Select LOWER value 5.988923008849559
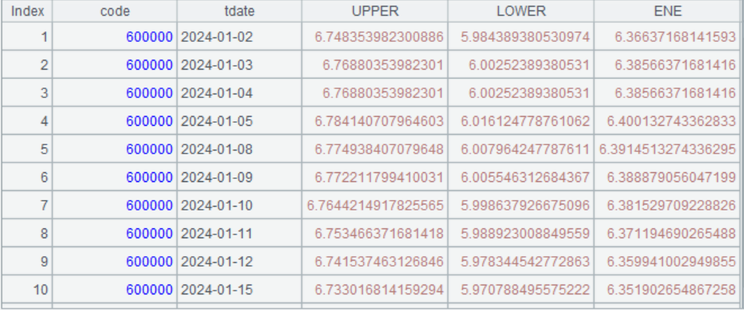This screenshot has height=310, width=744. click(521, 234)
